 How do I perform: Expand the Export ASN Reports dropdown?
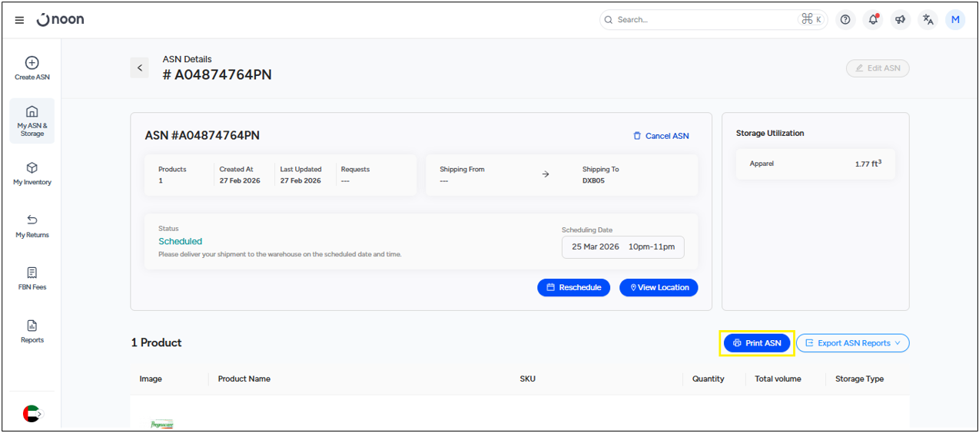pyautogui.click(x=852, y=343)
